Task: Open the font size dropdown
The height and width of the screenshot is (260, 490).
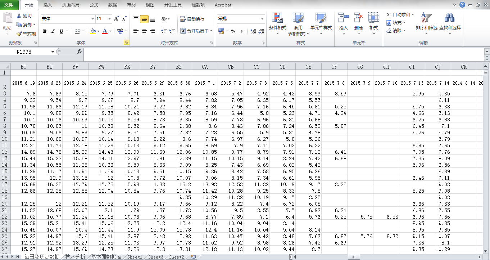Action: 109,19
